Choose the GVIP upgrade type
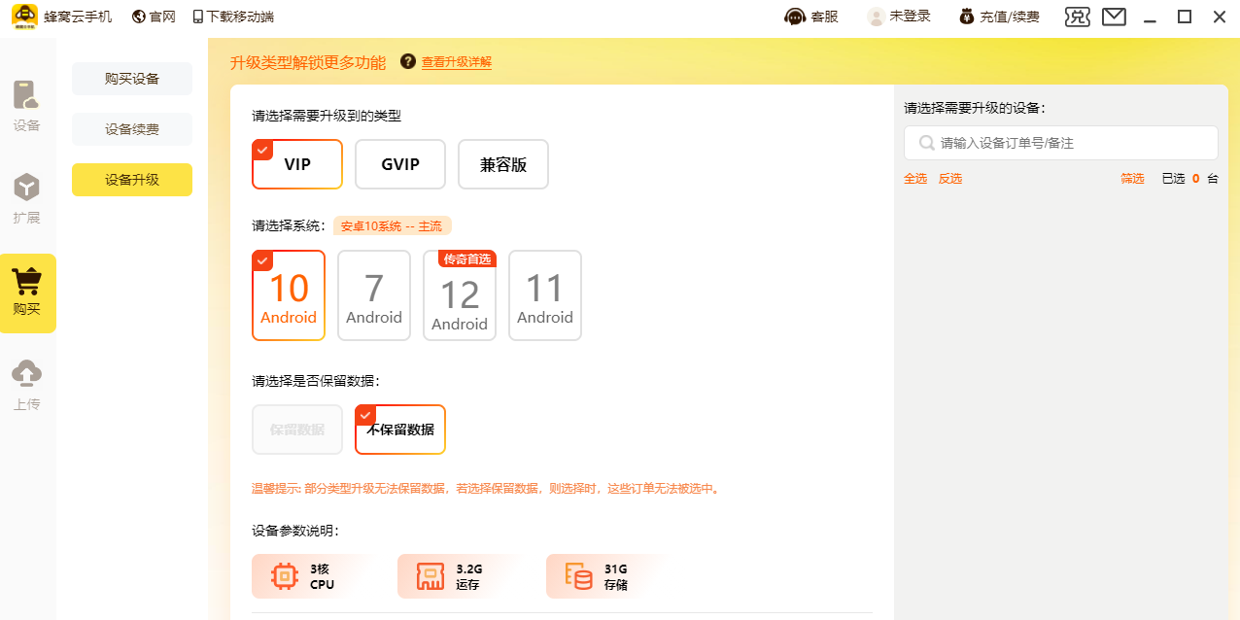1240x620 pixels. coord(400,164)
